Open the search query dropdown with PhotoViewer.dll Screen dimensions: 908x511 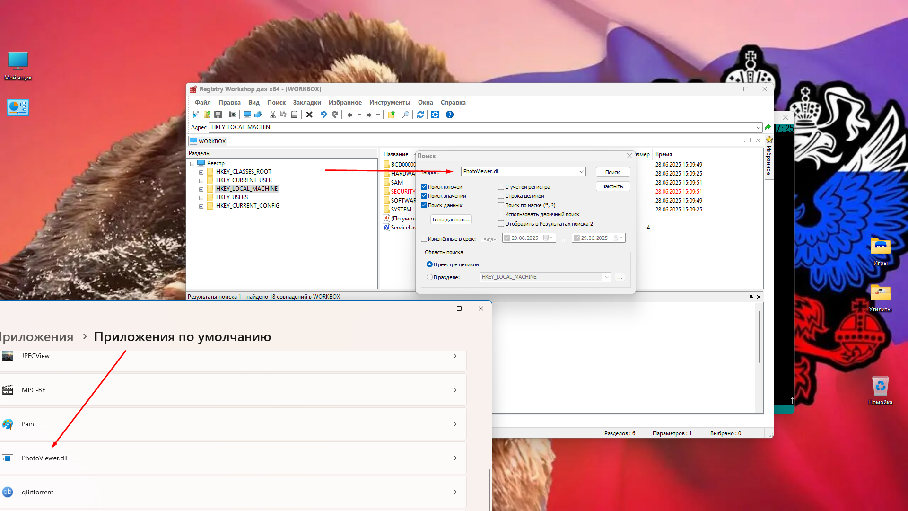(x=581, y=172)
